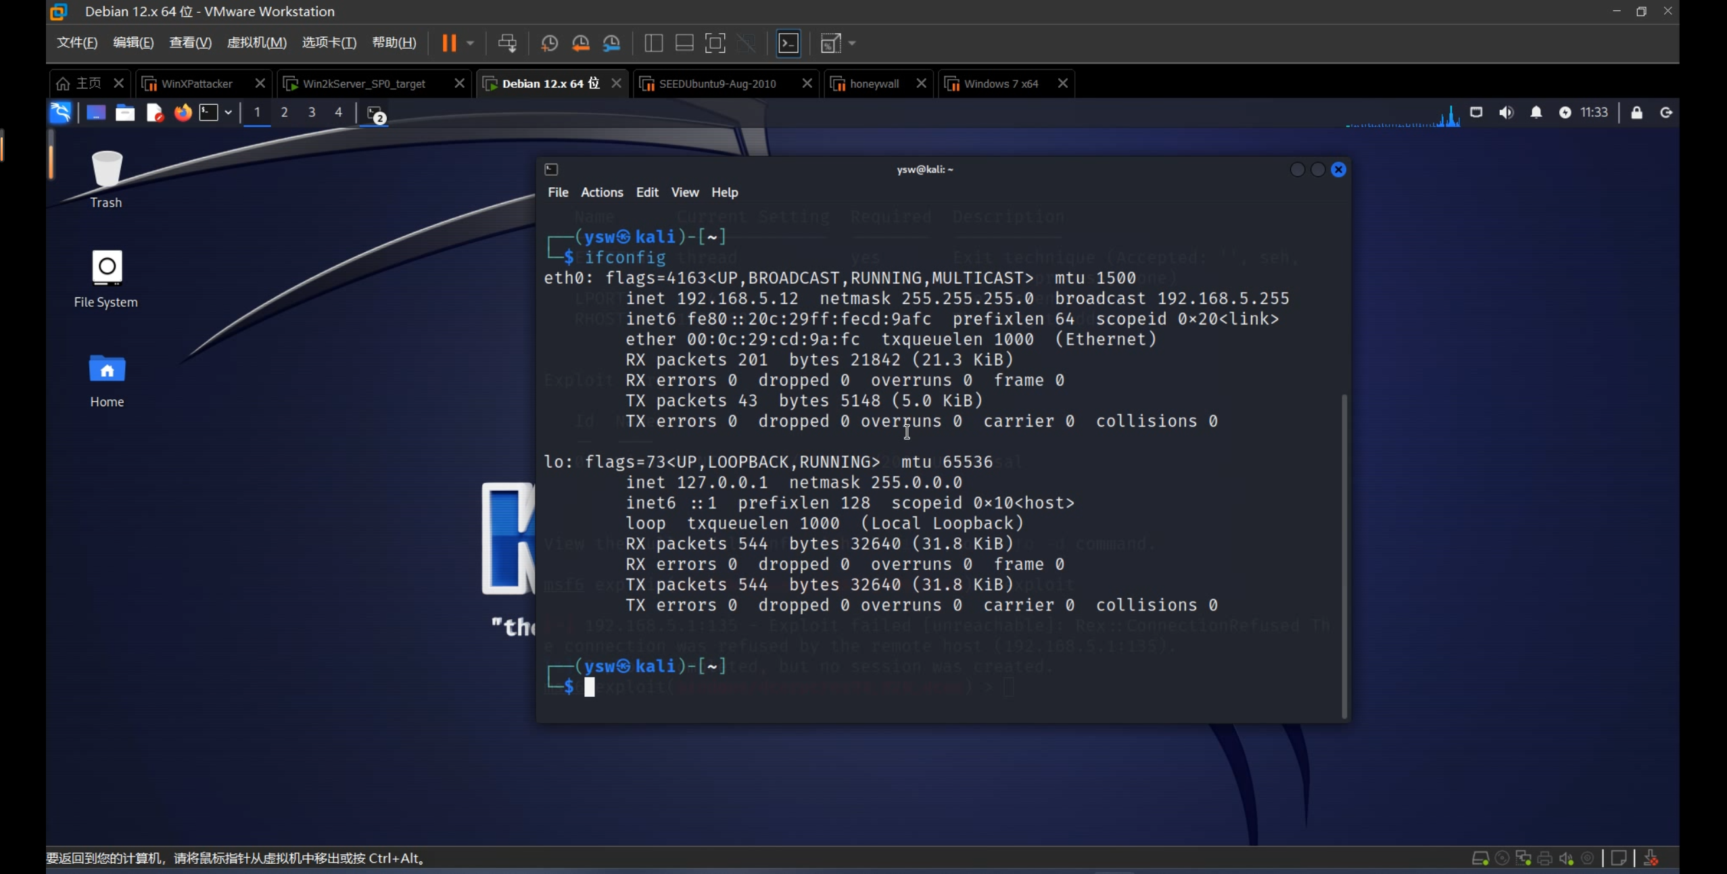The width and height of the screenshot is (1727, 874).
Task: Open the snapshot manager wrench icon
Action: [x=611, y=43]
